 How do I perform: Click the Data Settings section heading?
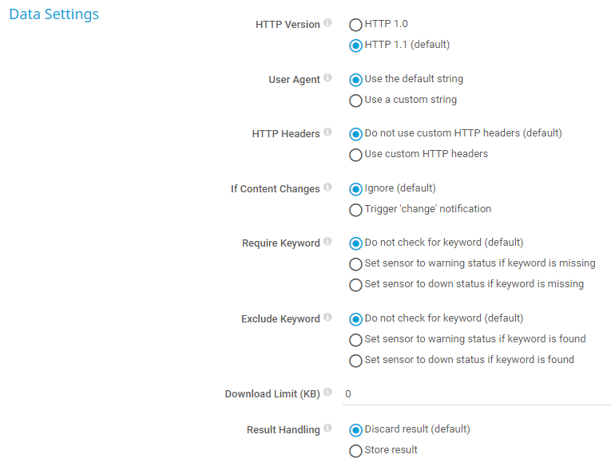[x=54, y=14]
